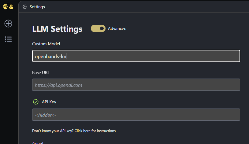Click the "Don't know your API key?" text

(x=53, y=131)
